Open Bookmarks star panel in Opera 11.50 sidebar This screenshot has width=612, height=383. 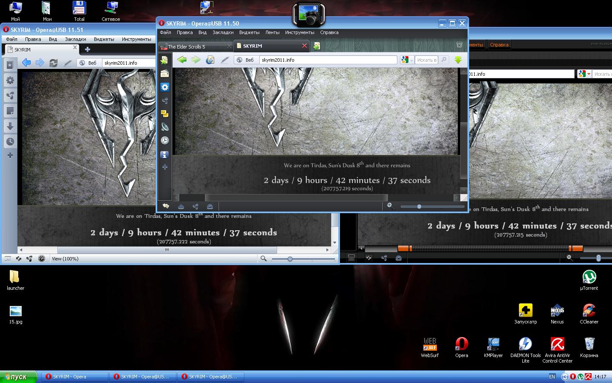click(x=164, y=60)
